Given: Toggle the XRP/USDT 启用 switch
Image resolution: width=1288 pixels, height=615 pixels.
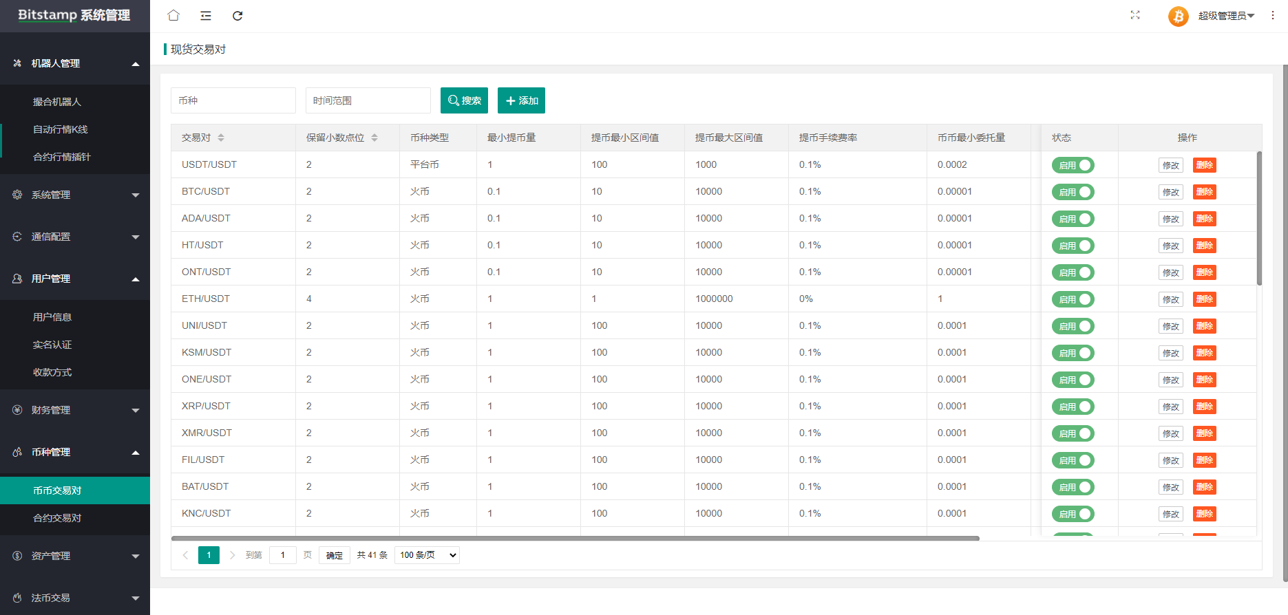Looking at the screenshot, I should (1073, 407).
